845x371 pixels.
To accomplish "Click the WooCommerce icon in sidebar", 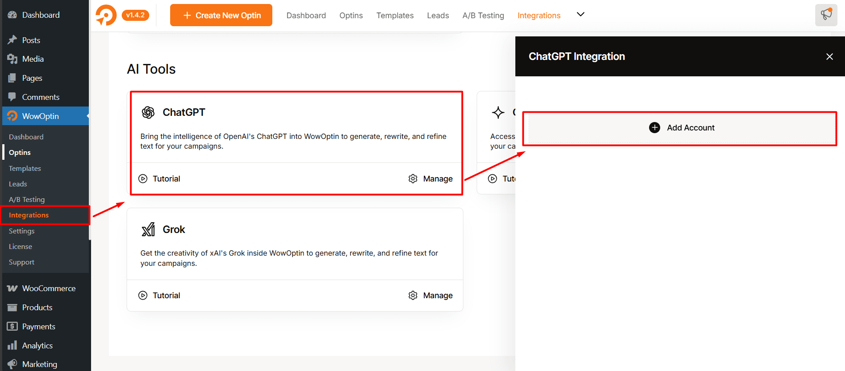I will tap(12, 288).
